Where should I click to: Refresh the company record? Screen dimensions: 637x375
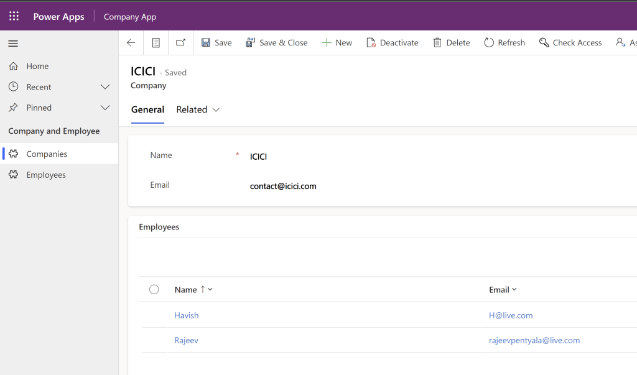click(x=504, y=43)
